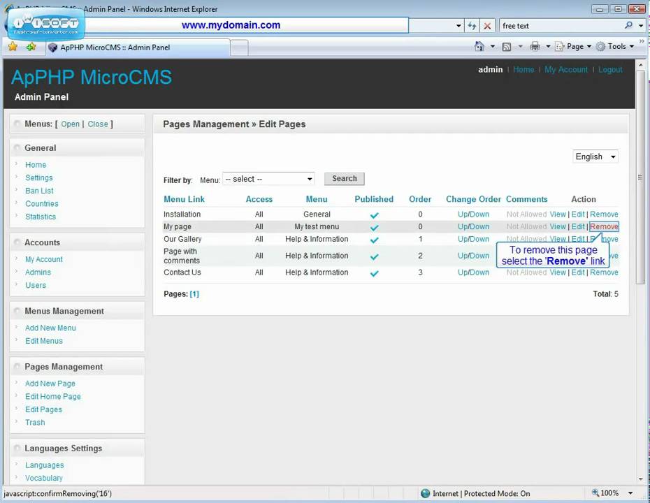Click the address bar showing www.mydomain.com
The height and width of the screenshot is (503, 650).
coord(245,25)
